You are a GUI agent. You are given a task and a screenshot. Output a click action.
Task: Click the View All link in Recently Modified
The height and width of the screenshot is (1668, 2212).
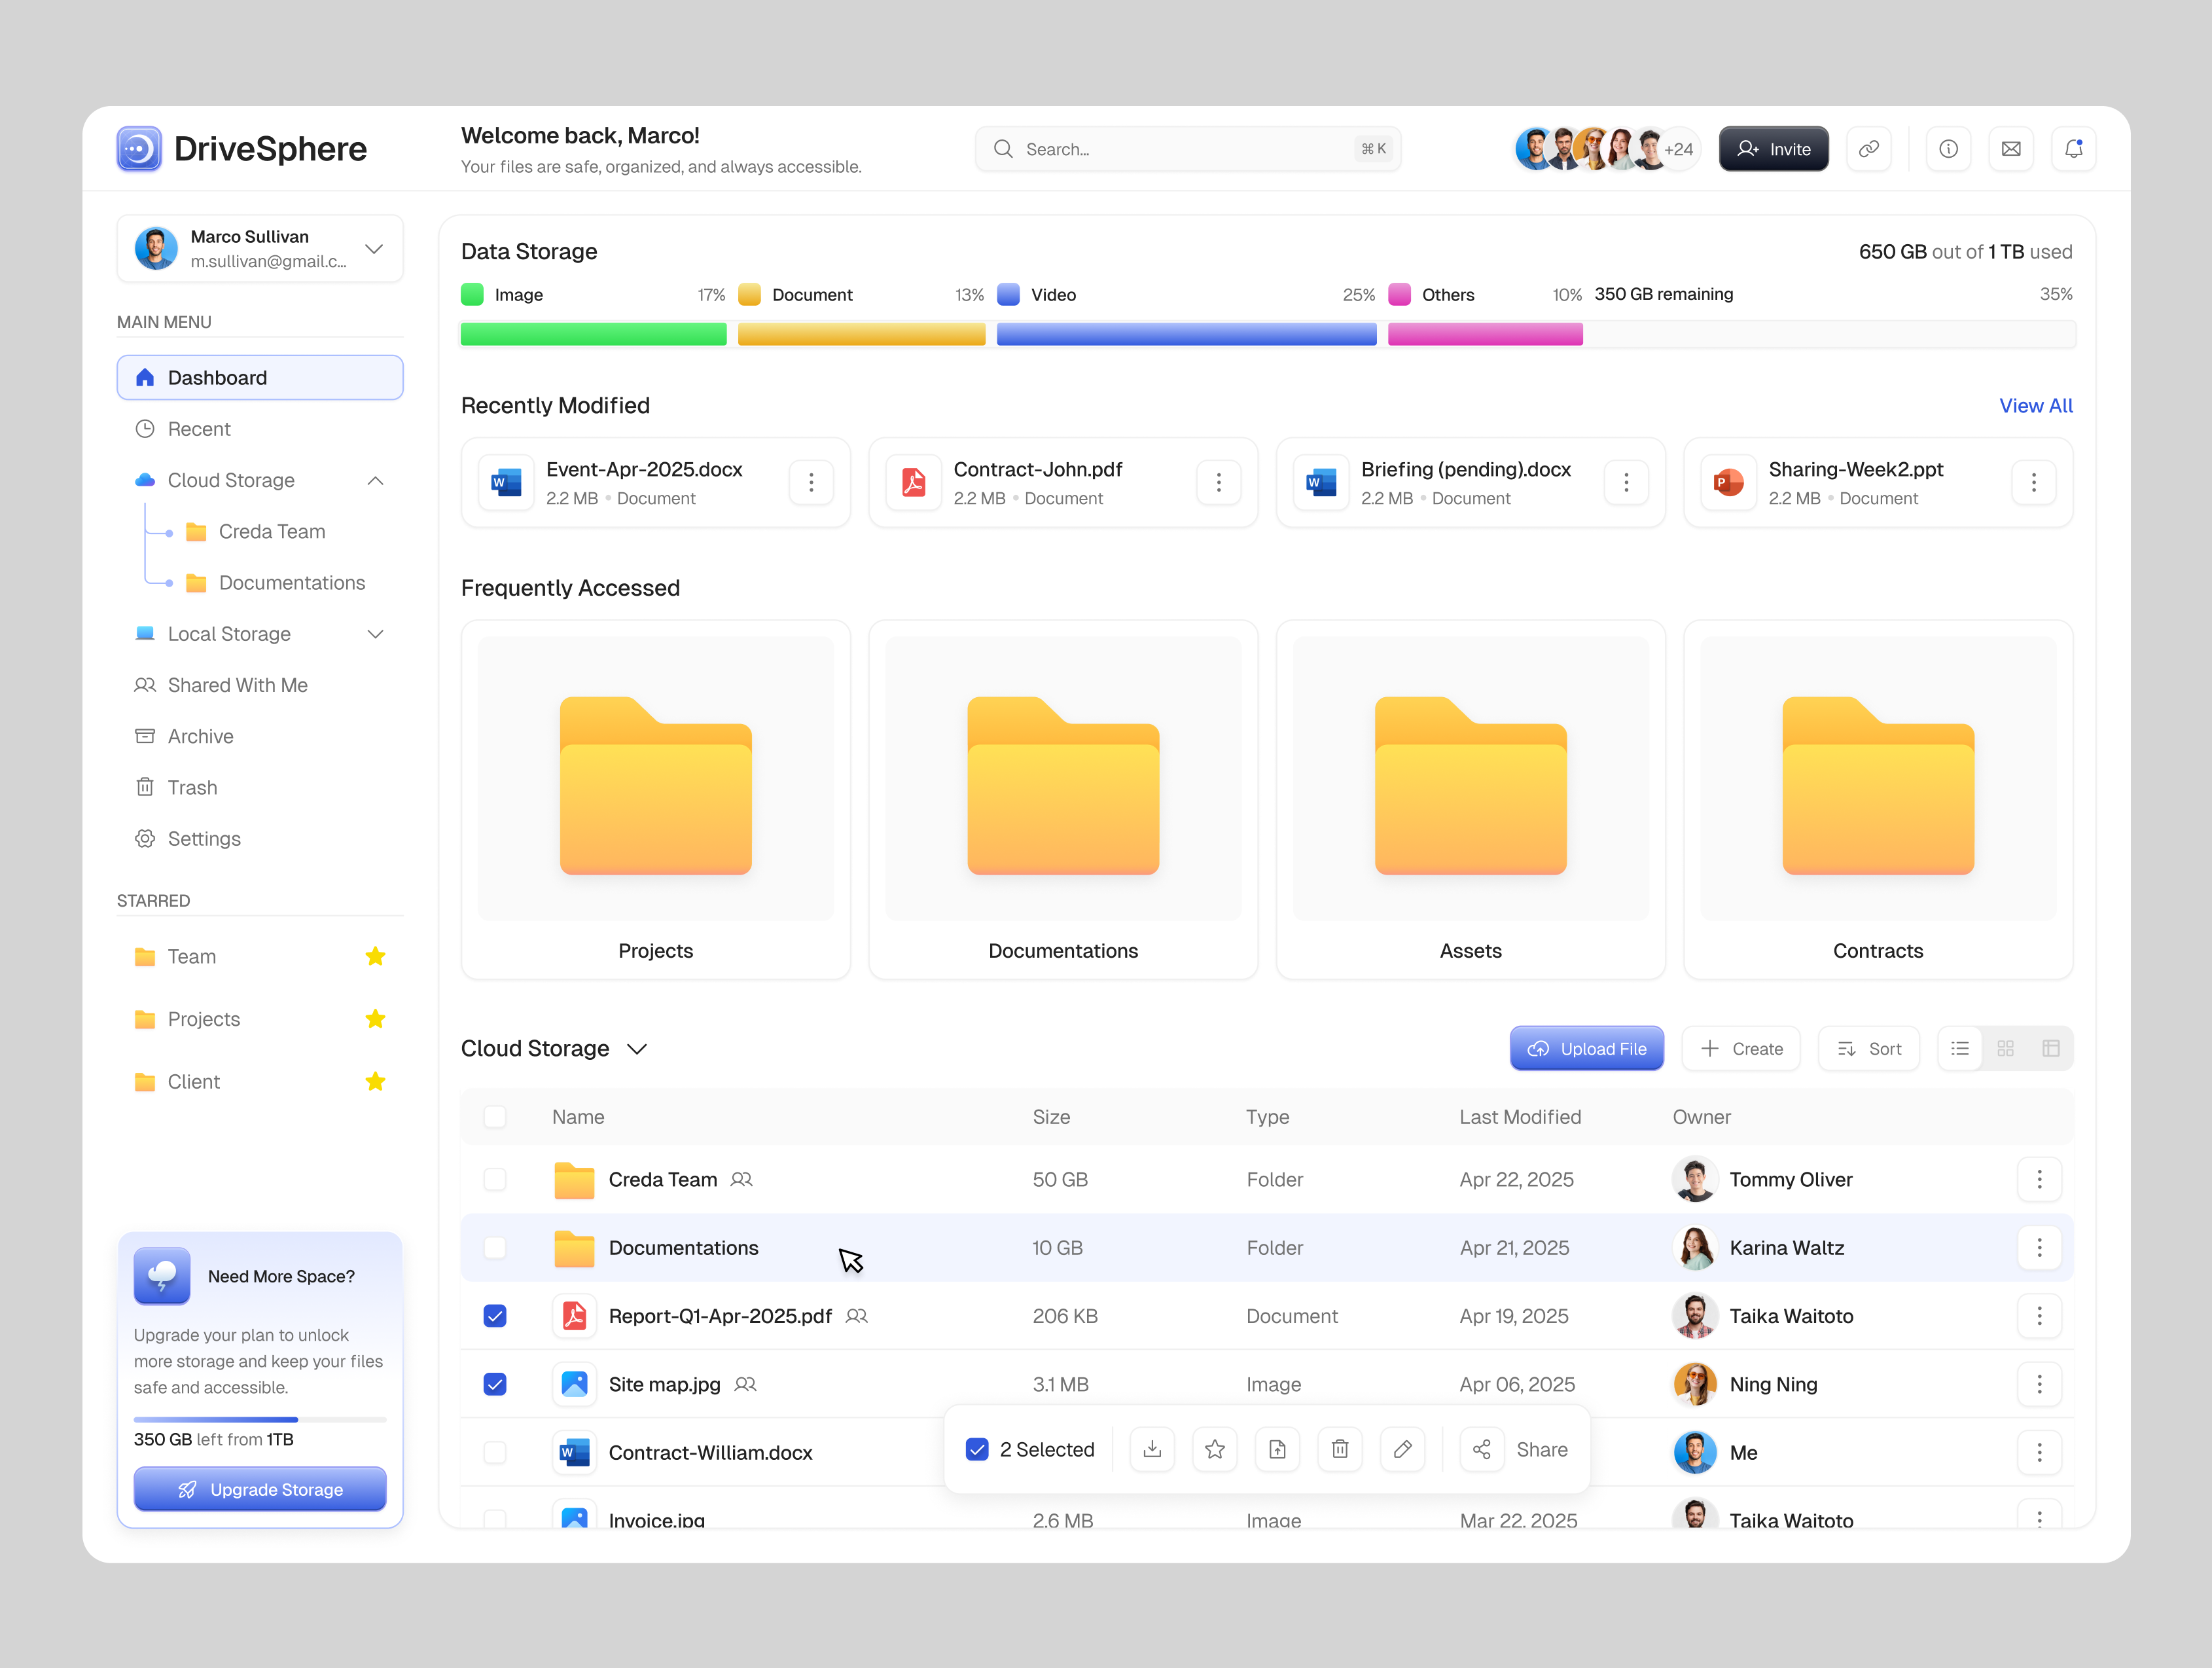point(2036,406)
